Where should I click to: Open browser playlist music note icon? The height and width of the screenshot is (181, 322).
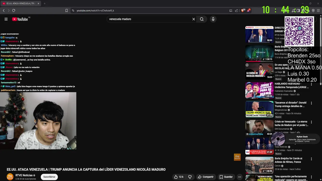coord(293,11)
